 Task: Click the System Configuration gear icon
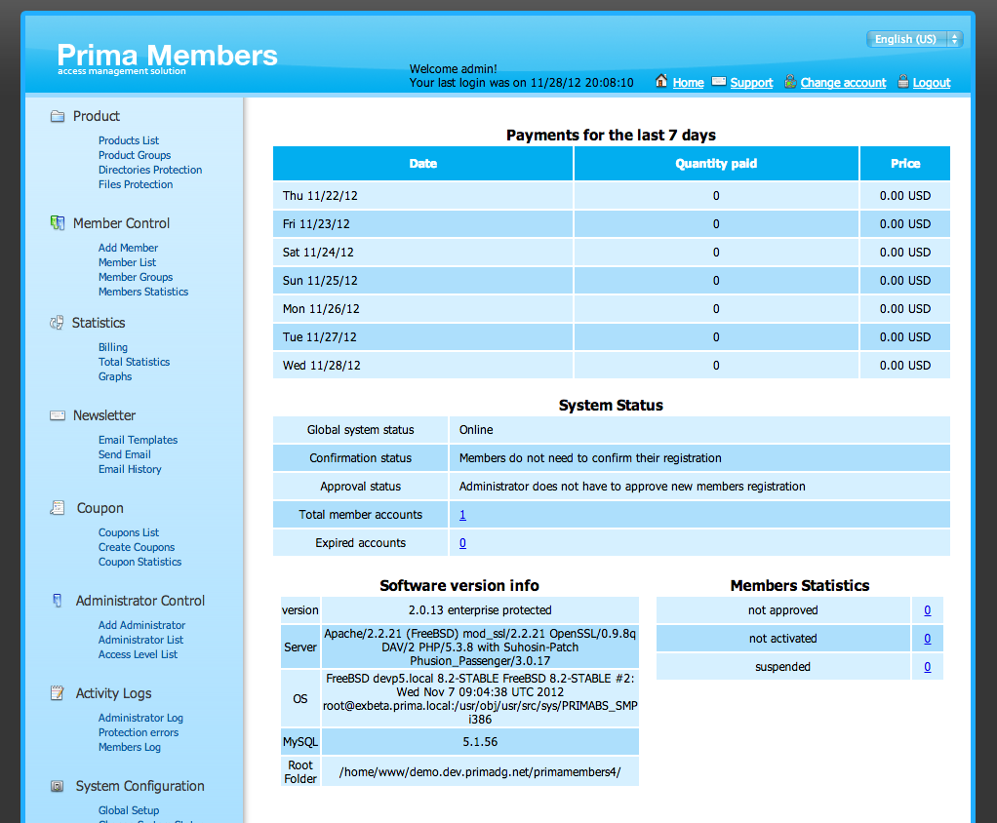(x=57, y=785)
